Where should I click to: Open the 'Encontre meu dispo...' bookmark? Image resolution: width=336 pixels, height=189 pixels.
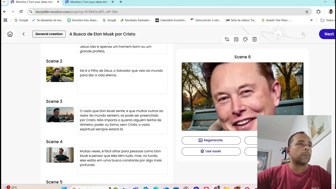[x=83, y=20]
